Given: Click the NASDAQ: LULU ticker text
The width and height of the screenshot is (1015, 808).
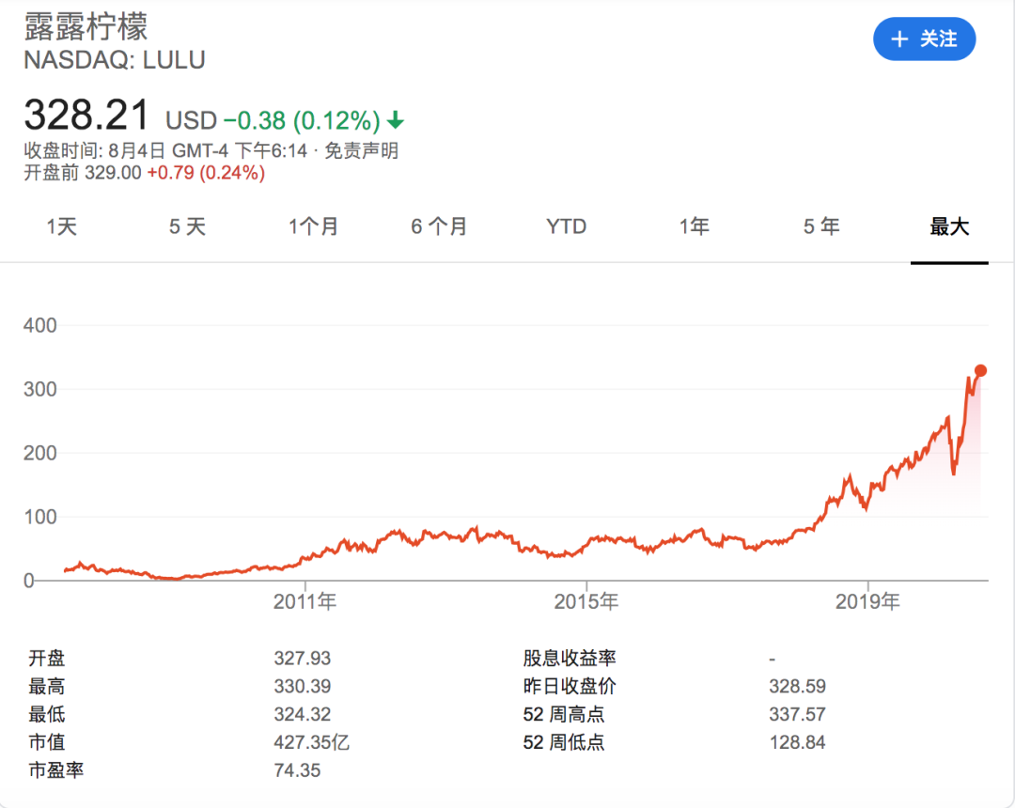Looking at the screenshot, I should (114, 60).
